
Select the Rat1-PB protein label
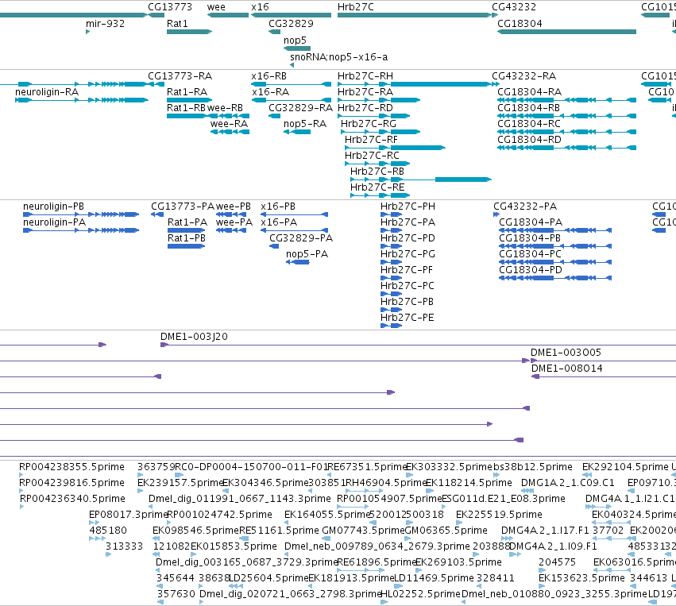(x=186, y=238)
